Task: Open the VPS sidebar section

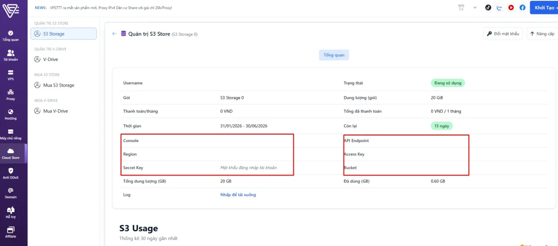Action: [x=11, y=75]
